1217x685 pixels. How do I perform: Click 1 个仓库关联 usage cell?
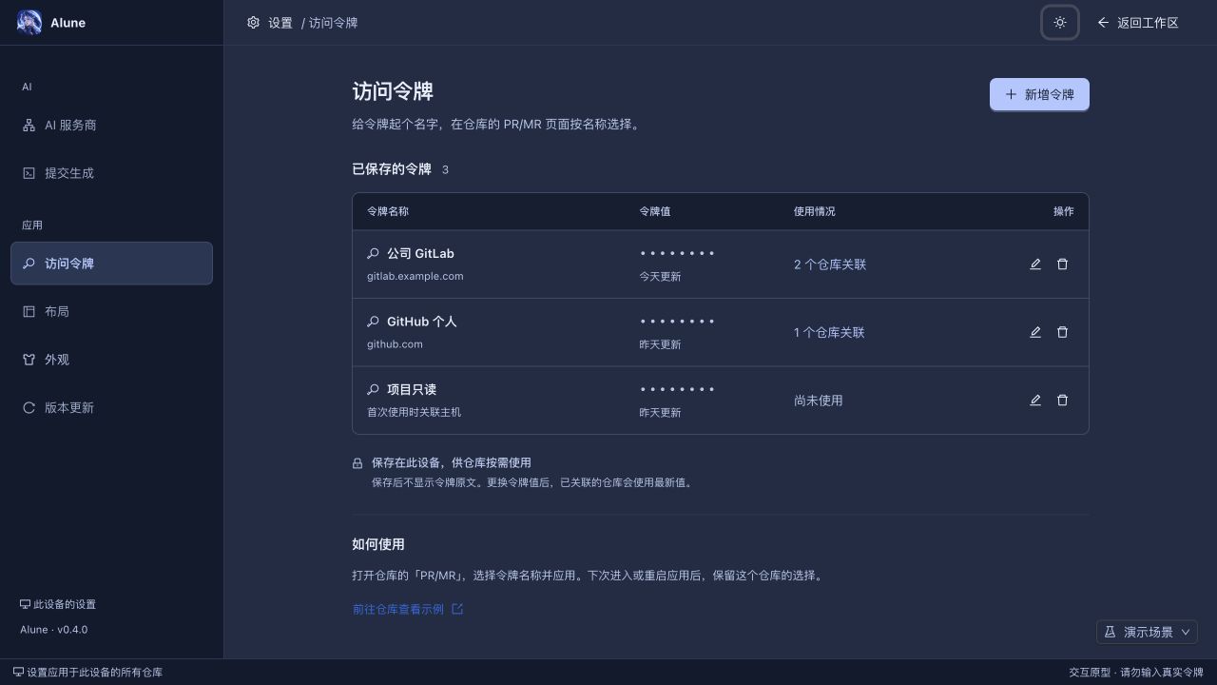pyautogui.click(x=829, y=333)
